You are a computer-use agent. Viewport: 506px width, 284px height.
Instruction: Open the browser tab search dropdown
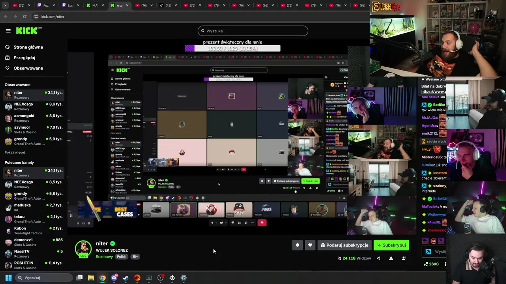pos(5,6)
